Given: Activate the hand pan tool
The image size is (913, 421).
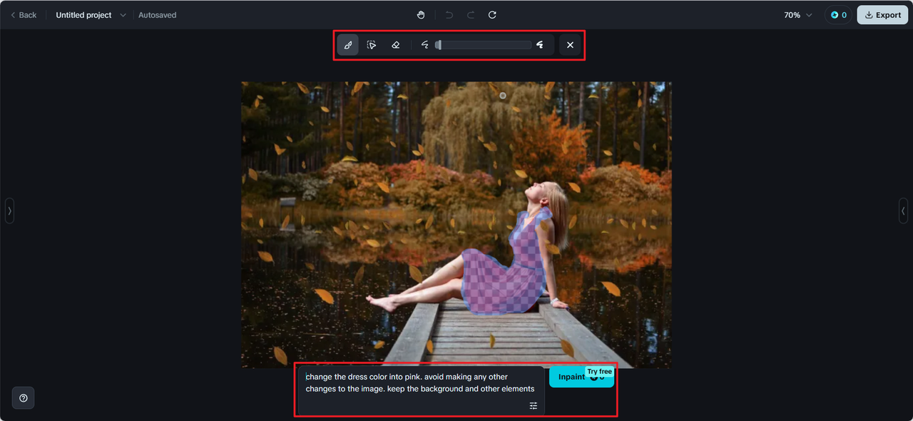Looking at the screenshot, I should click(x=421, y=15).
